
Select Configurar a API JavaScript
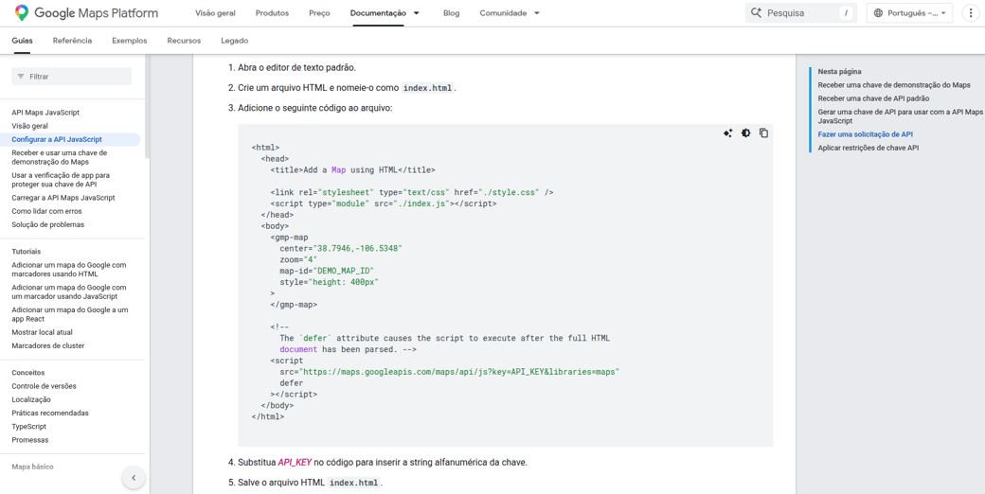pyautogui.click(x=57, y=139)
